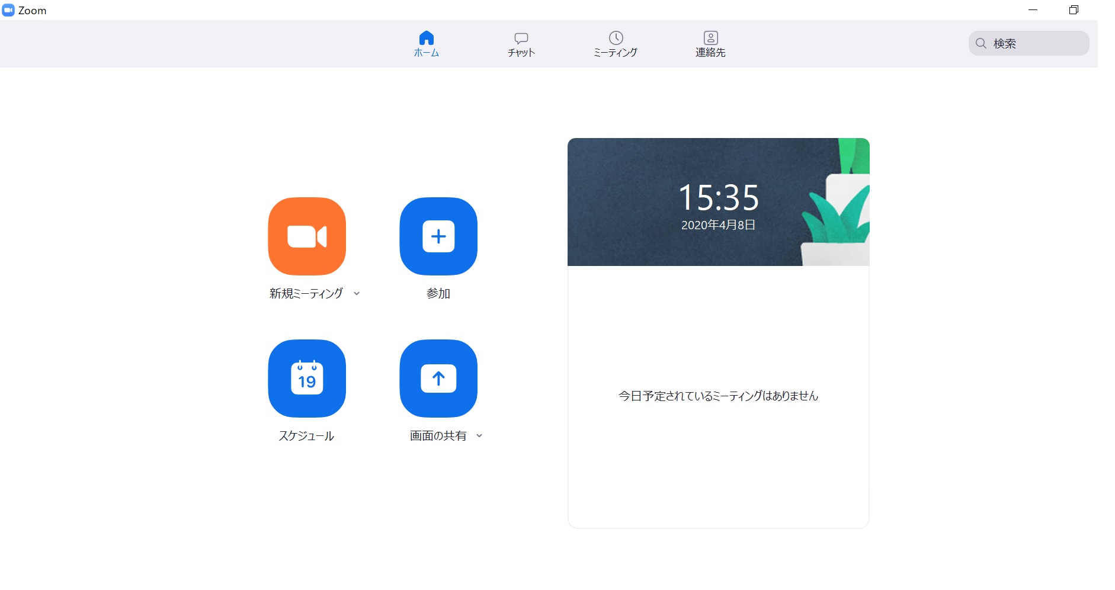This screenshot has width=1115, height=590.
Task: Click the magnifier icon in search box
Action: (981, 43)
